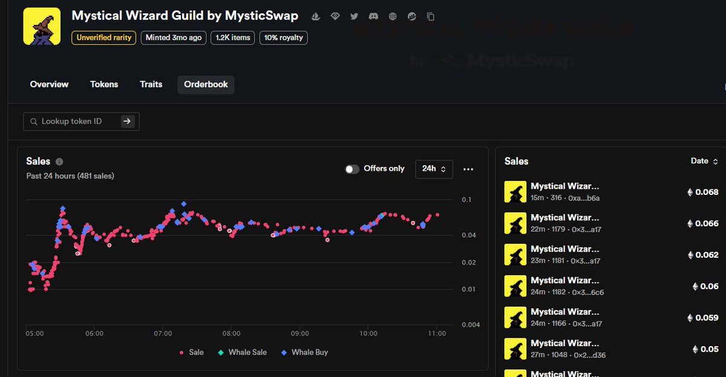Click the arrow button in token lookup
Image resolution: width=726 pixels, height=377 pixels.
click(x=127, y=121)
